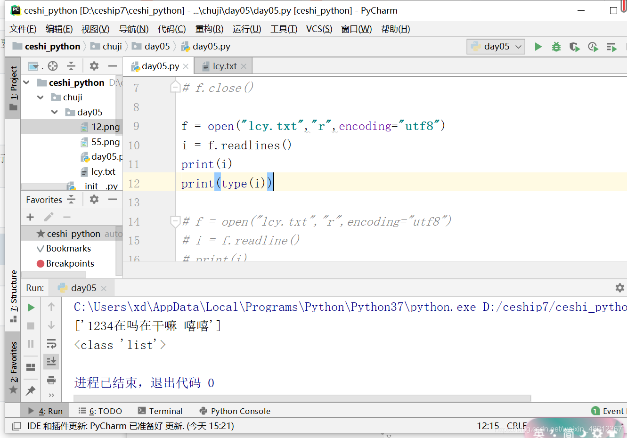Open the Python Console tool window
This screenshot has height=438, width=627.
[x=235, y=411]
